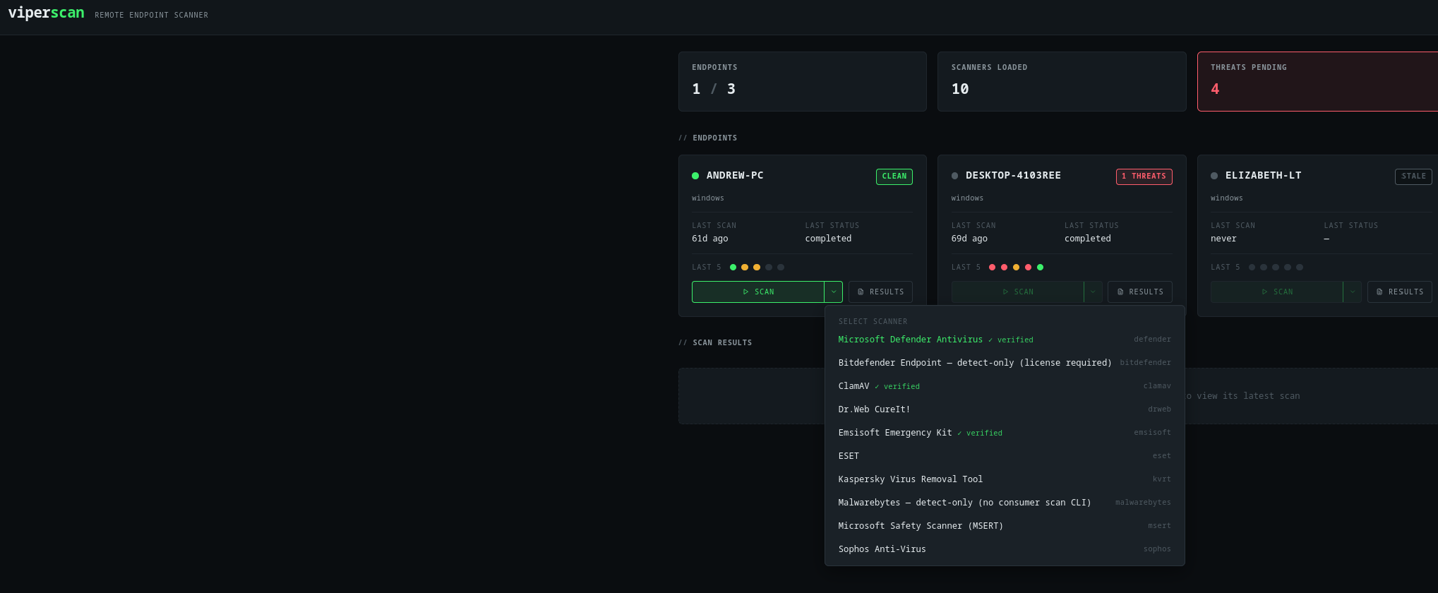Viewport: 1438px width, 593px height.
Task: Collapse ANDREW-PC scanner dropdown arrow
Action: (x=834, y=292)
